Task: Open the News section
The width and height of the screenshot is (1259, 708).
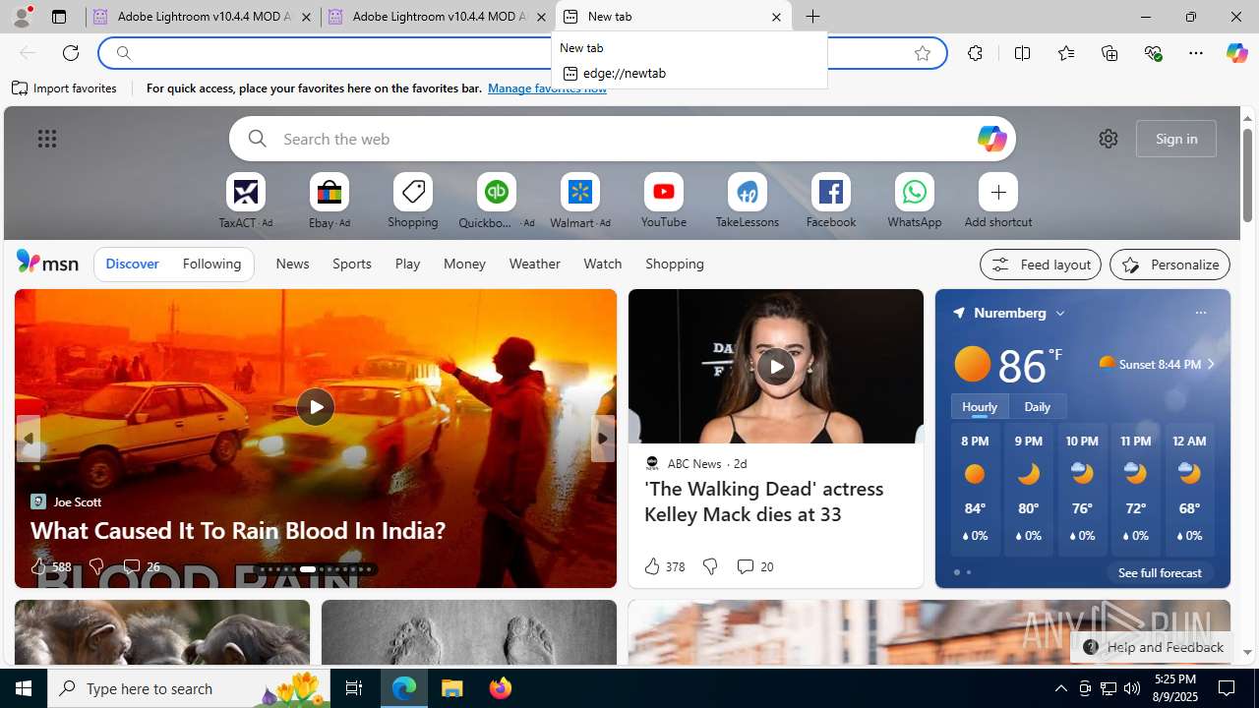Action: point(292,264)
